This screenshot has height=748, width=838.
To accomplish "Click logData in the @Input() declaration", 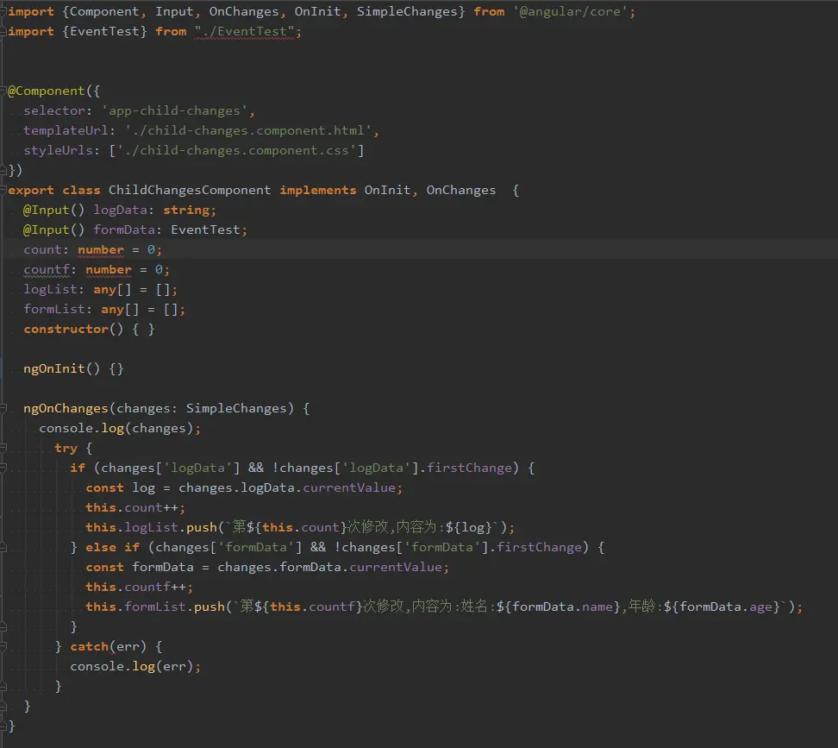I will 120,211.
